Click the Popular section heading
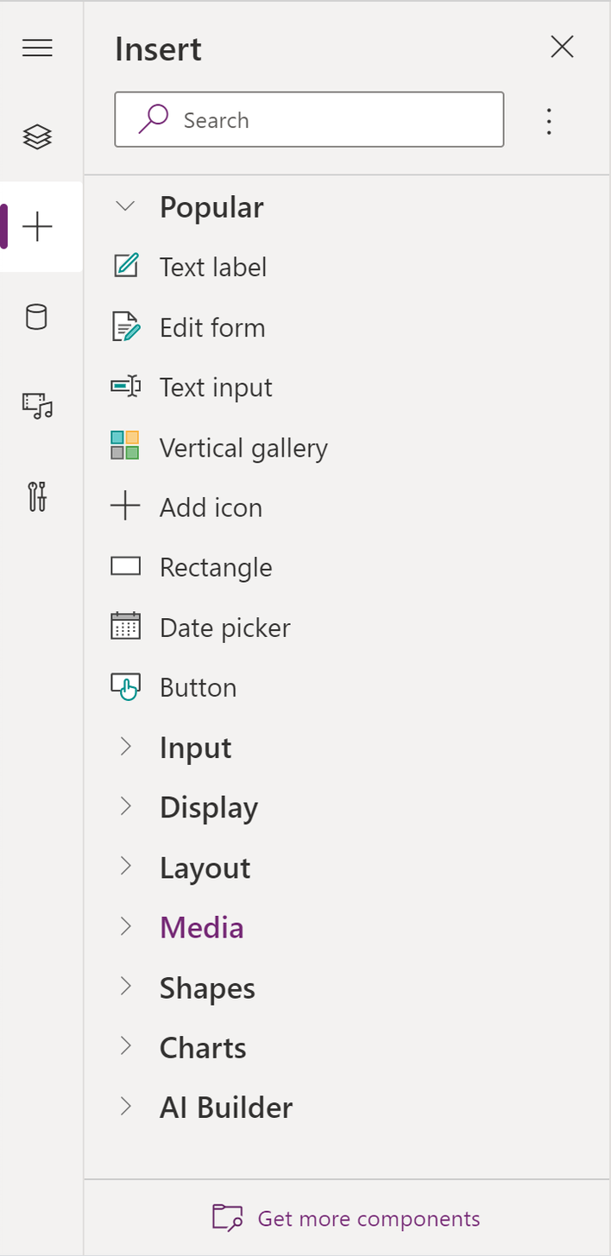This screenshot has height=1256, width=611. click(211, 207)
